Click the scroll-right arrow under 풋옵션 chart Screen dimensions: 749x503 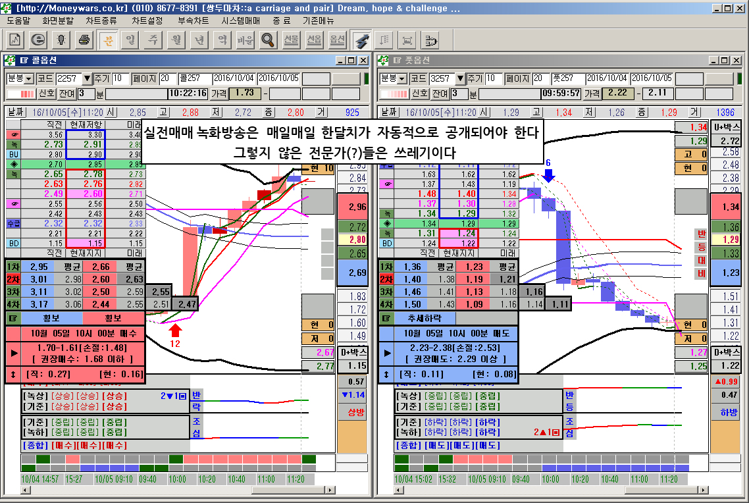click(x=703, y=490)
